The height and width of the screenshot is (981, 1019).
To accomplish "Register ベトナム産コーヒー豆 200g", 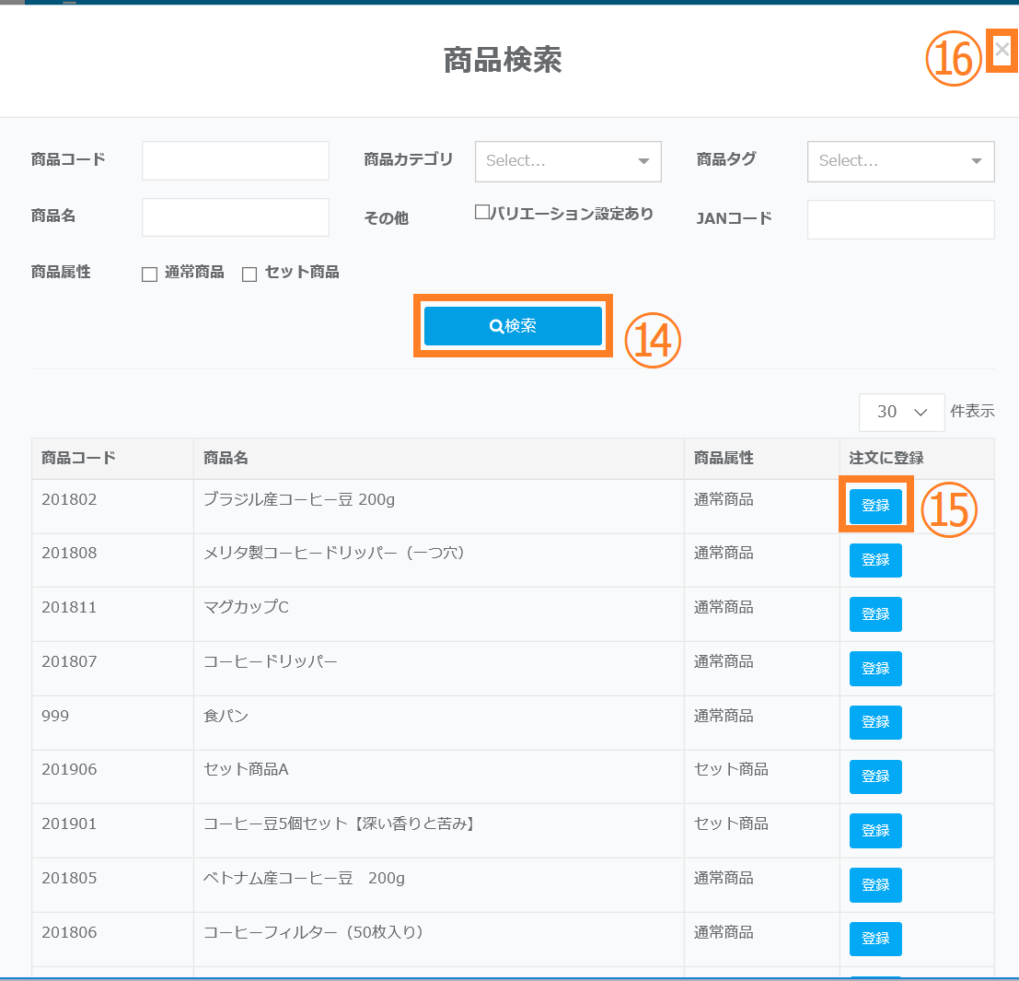I will (x=875, y=885).
